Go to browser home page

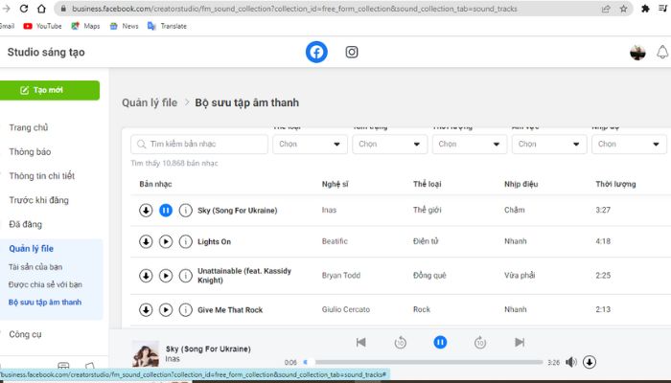coord(41,9)
